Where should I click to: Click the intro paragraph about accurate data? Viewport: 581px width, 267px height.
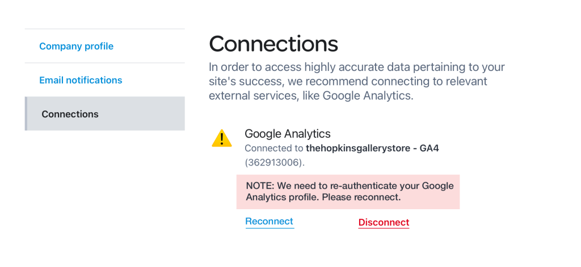click(357, 82)
